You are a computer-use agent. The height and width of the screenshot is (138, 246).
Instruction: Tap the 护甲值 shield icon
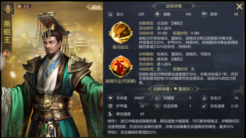pyautogui.click(x=110, y=106)
